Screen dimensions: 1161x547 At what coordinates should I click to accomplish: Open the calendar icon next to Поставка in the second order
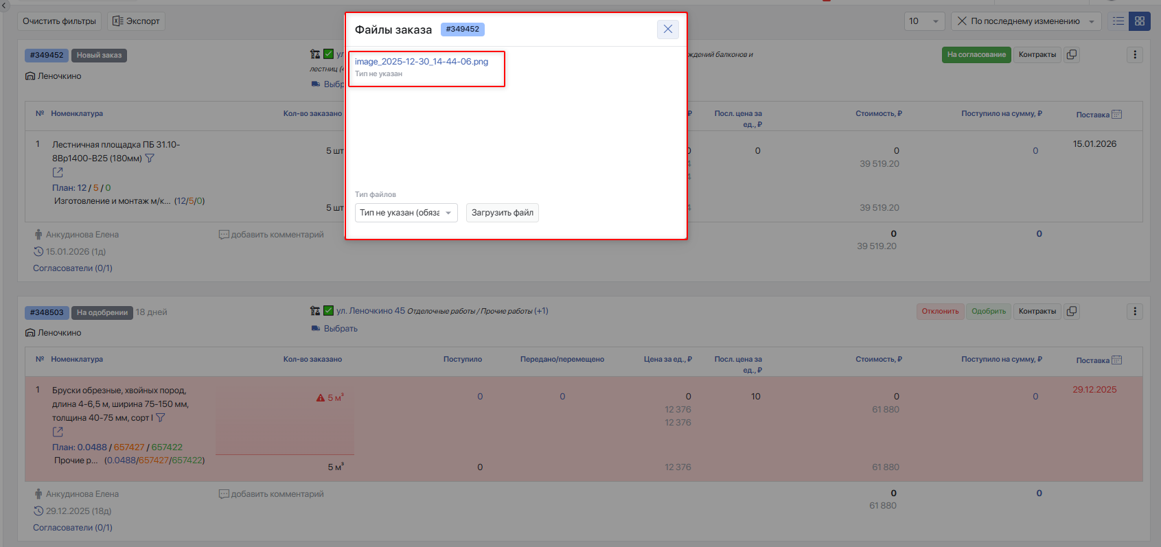coord(1116,360)
